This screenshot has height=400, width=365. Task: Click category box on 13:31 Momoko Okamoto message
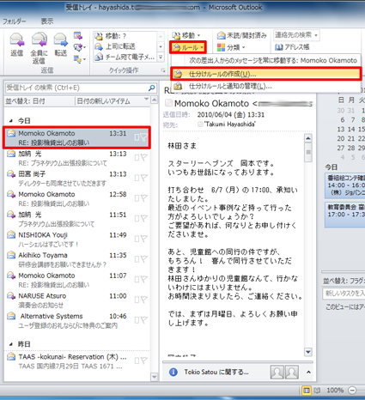(x=137, y=137)
